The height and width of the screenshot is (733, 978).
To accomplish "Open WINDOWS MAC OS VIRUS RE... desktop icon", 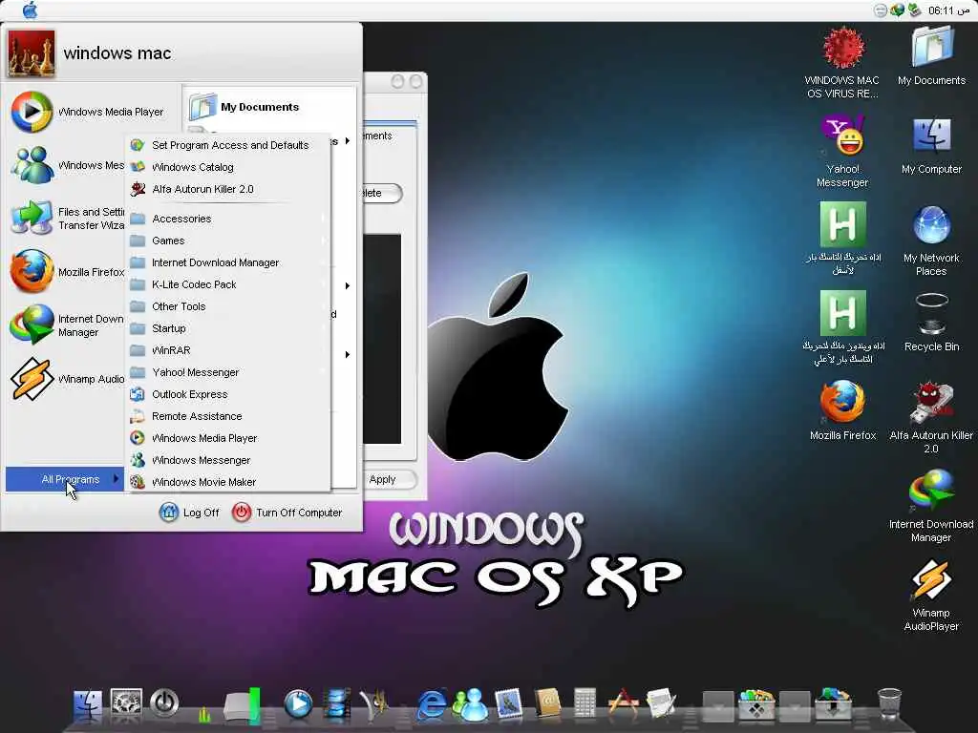I will point(842,62).
